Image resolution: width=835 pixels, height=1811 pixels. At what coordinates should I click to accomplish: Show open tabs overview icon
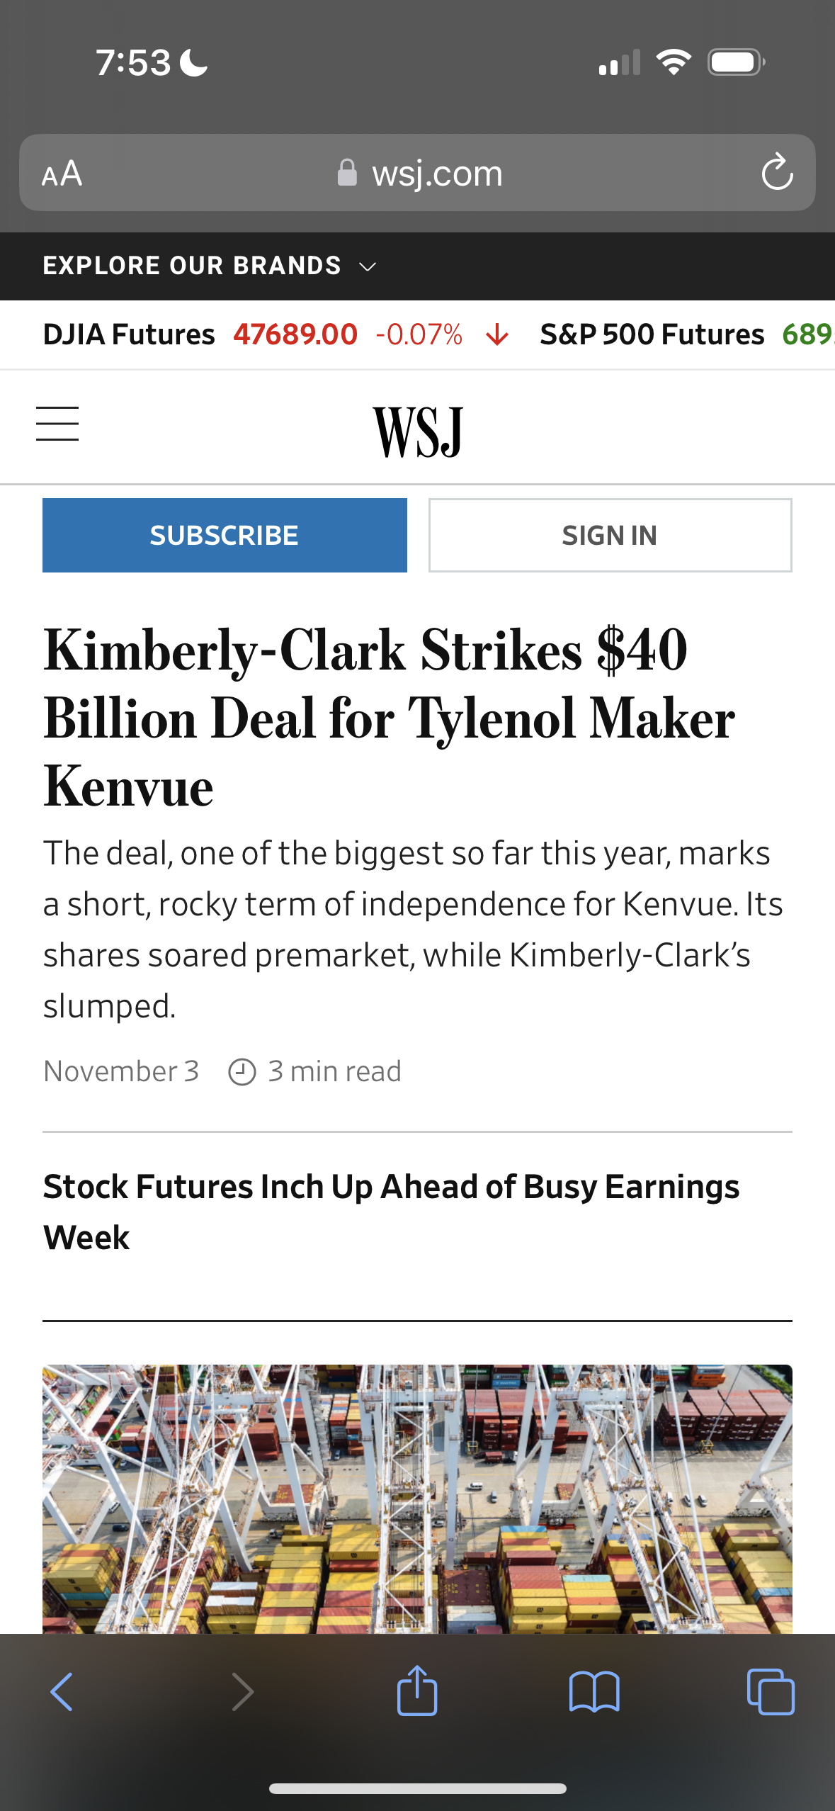(x=770, y=1692)
